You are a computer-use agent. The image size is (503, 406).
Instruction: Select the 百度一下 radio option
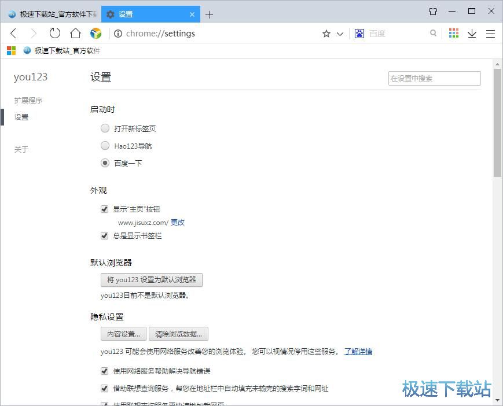(x=105, y=163)
